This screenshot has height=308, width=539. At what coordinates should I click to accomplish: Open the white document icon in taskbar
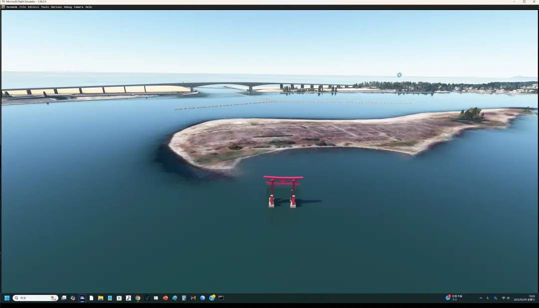tap(91, 298)
